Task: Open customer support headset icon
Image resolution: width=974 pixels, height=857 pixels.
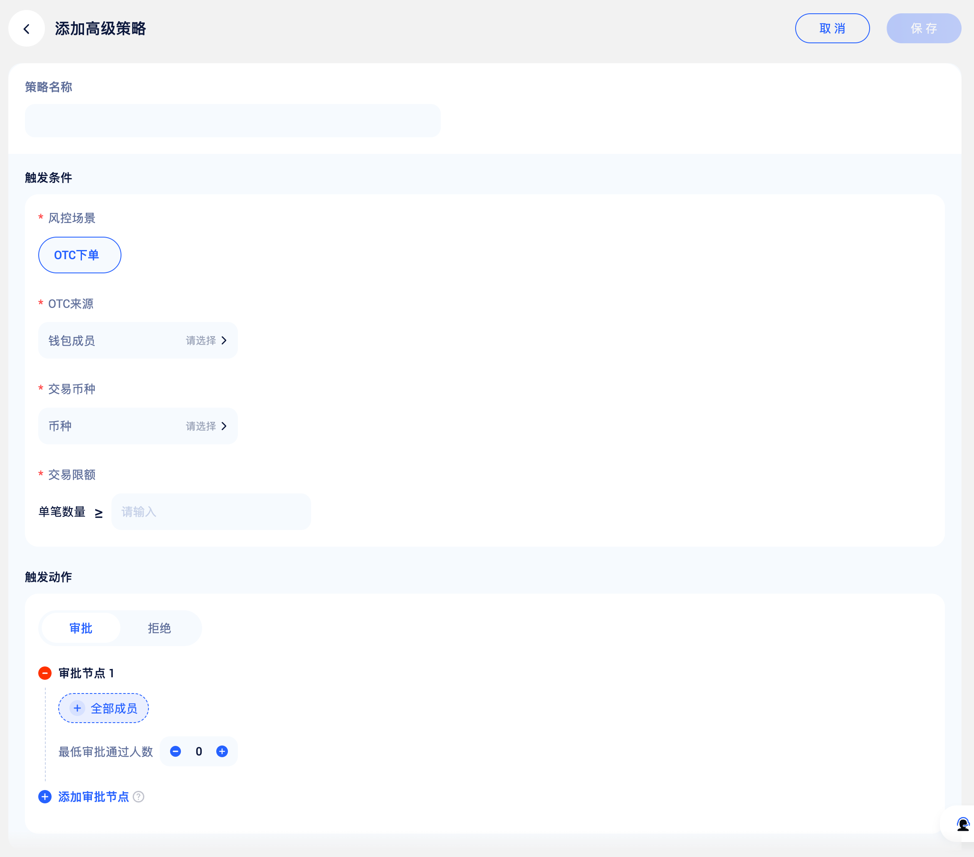Action: click(963, 824)
